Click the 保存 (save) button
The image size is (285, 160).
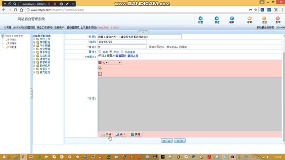(167, 141)
